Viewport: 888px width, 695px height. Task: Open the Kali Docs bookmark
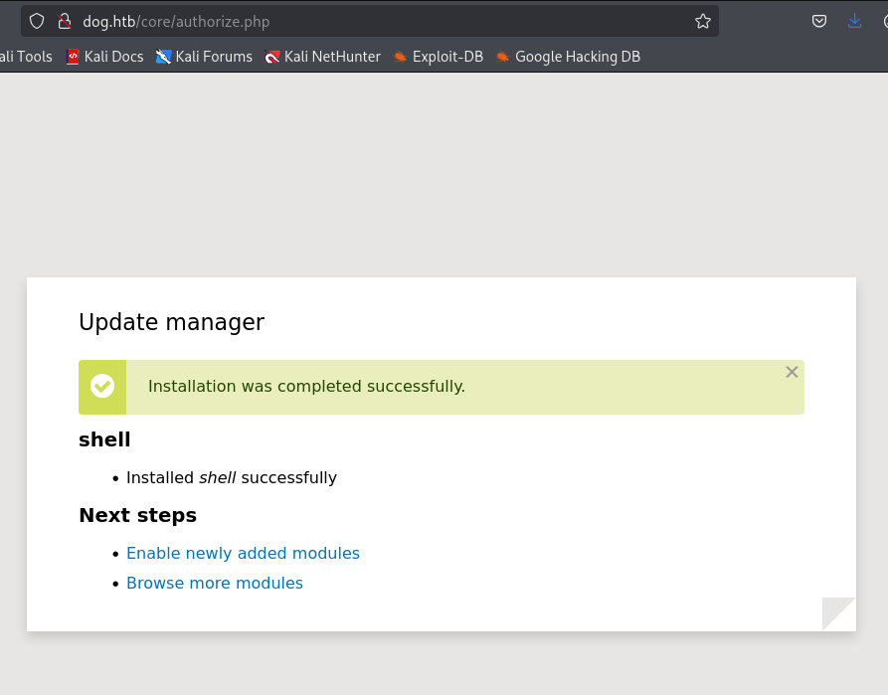(x=104, y=57)
